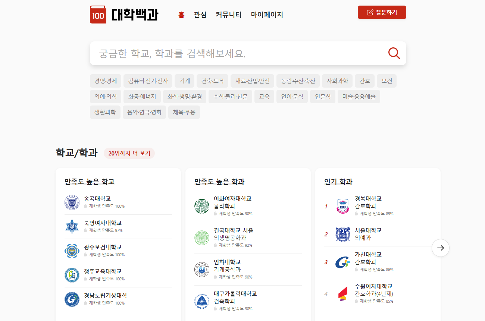485x321 pixels.
Task: Click 대구가톨릭대학교 emblem
Action: coord(202,301)
